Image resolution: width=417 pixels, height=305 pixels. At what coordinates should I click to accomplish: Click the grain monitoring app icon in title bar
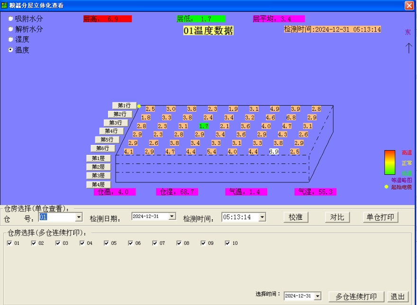coord(5,6)
